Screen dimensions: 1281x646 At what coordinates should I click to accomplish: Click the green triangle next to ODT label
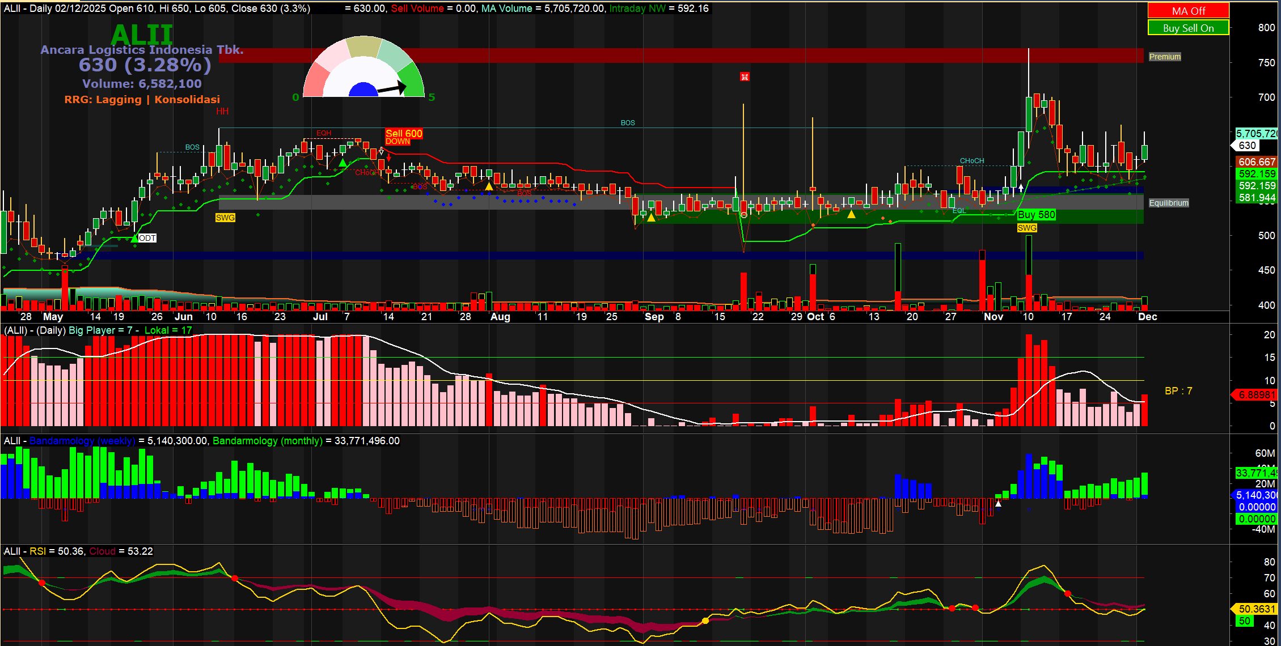(x=134, y=239)
